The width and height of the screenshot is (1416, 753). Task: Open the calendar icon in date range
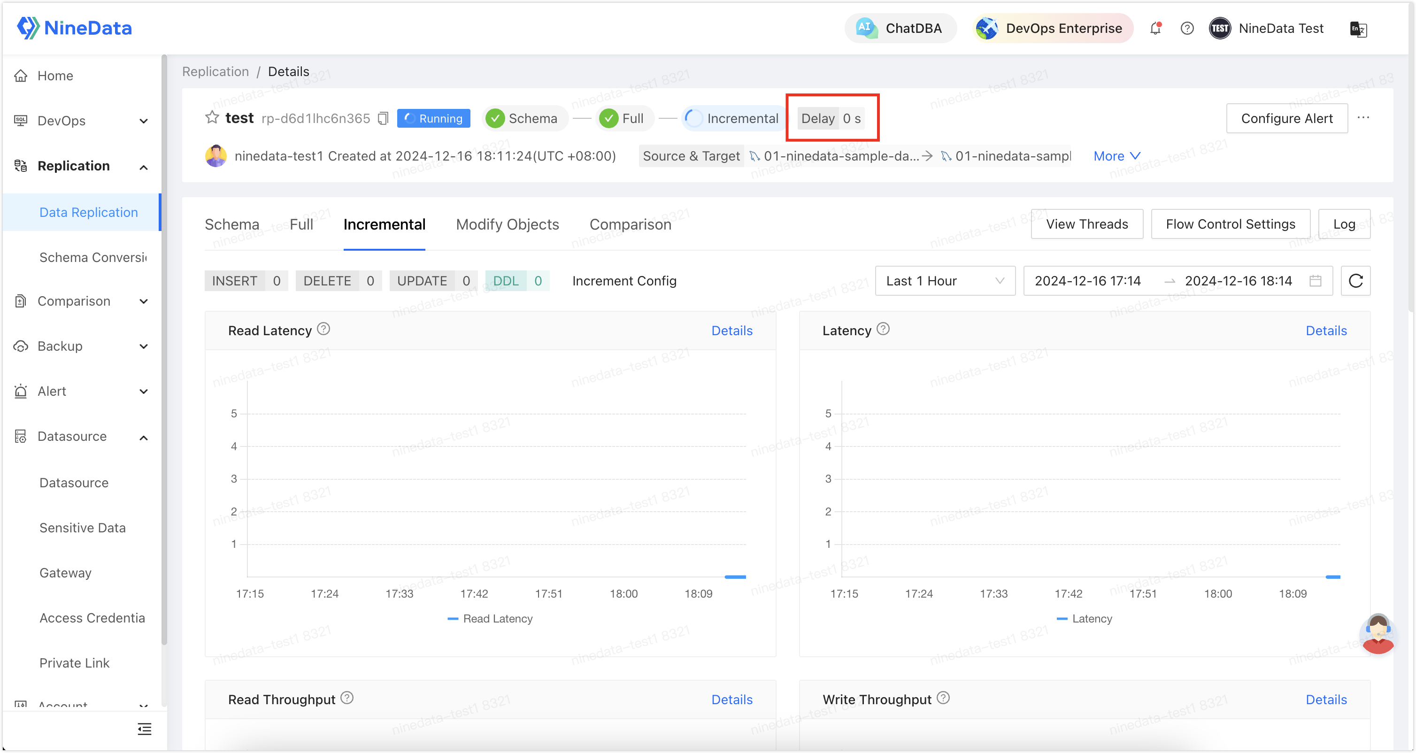1316,281
